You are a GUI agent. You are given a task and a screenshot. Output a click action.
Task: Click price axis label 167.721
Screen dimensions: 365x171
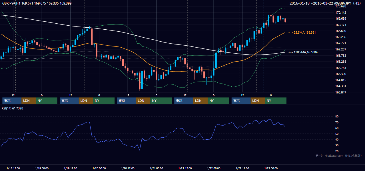341,43
